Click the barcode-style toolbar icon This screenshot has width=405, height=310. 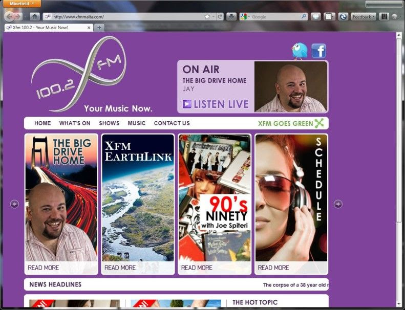[x=384, y=17]
